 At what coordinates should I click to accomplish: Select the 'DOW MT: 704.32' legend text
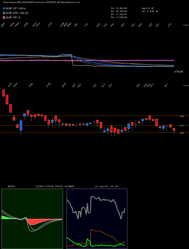[17, 13]
